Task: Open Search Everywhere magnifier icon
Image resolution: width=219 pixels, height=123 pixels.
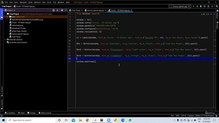Action: click(x=217, y=6)
